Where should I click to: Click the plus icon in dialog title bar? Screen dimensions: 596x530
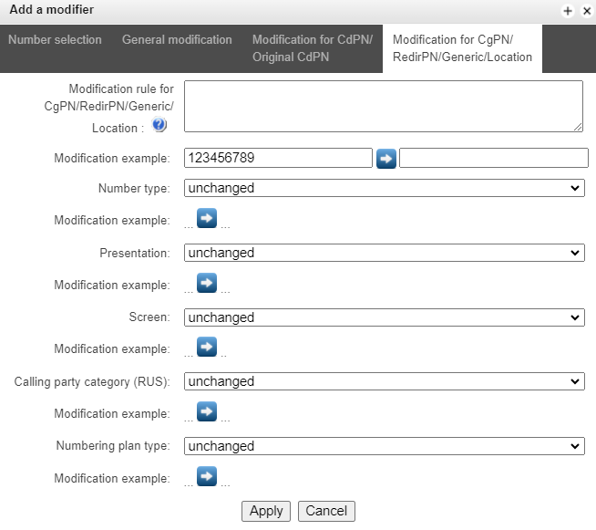pyautogui.click(x=567, y=11)
